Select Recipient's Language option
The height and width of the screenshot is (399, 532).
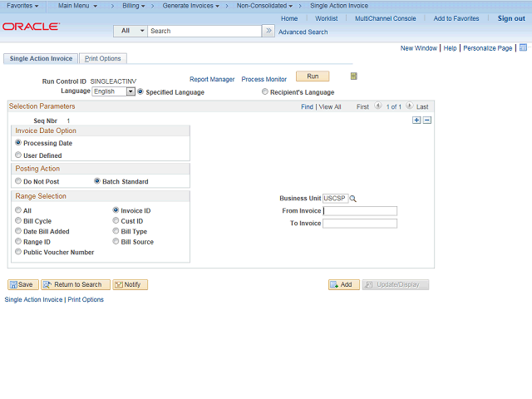tap(264, 91)
